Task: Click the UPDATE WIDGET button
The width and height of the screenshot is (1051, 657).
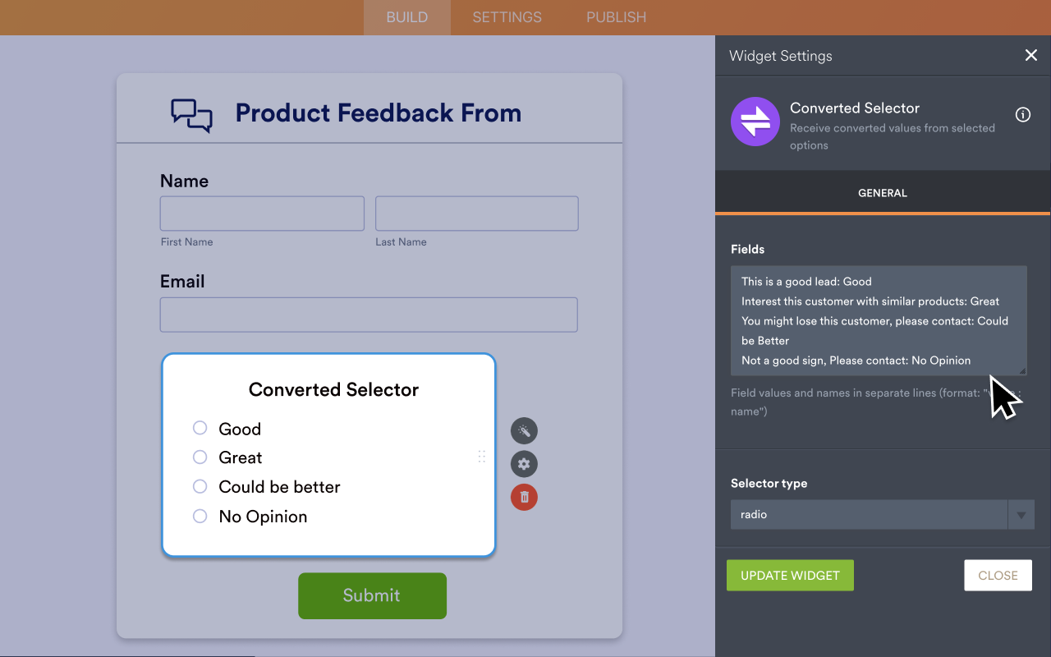Action: [x=790, y=575]
